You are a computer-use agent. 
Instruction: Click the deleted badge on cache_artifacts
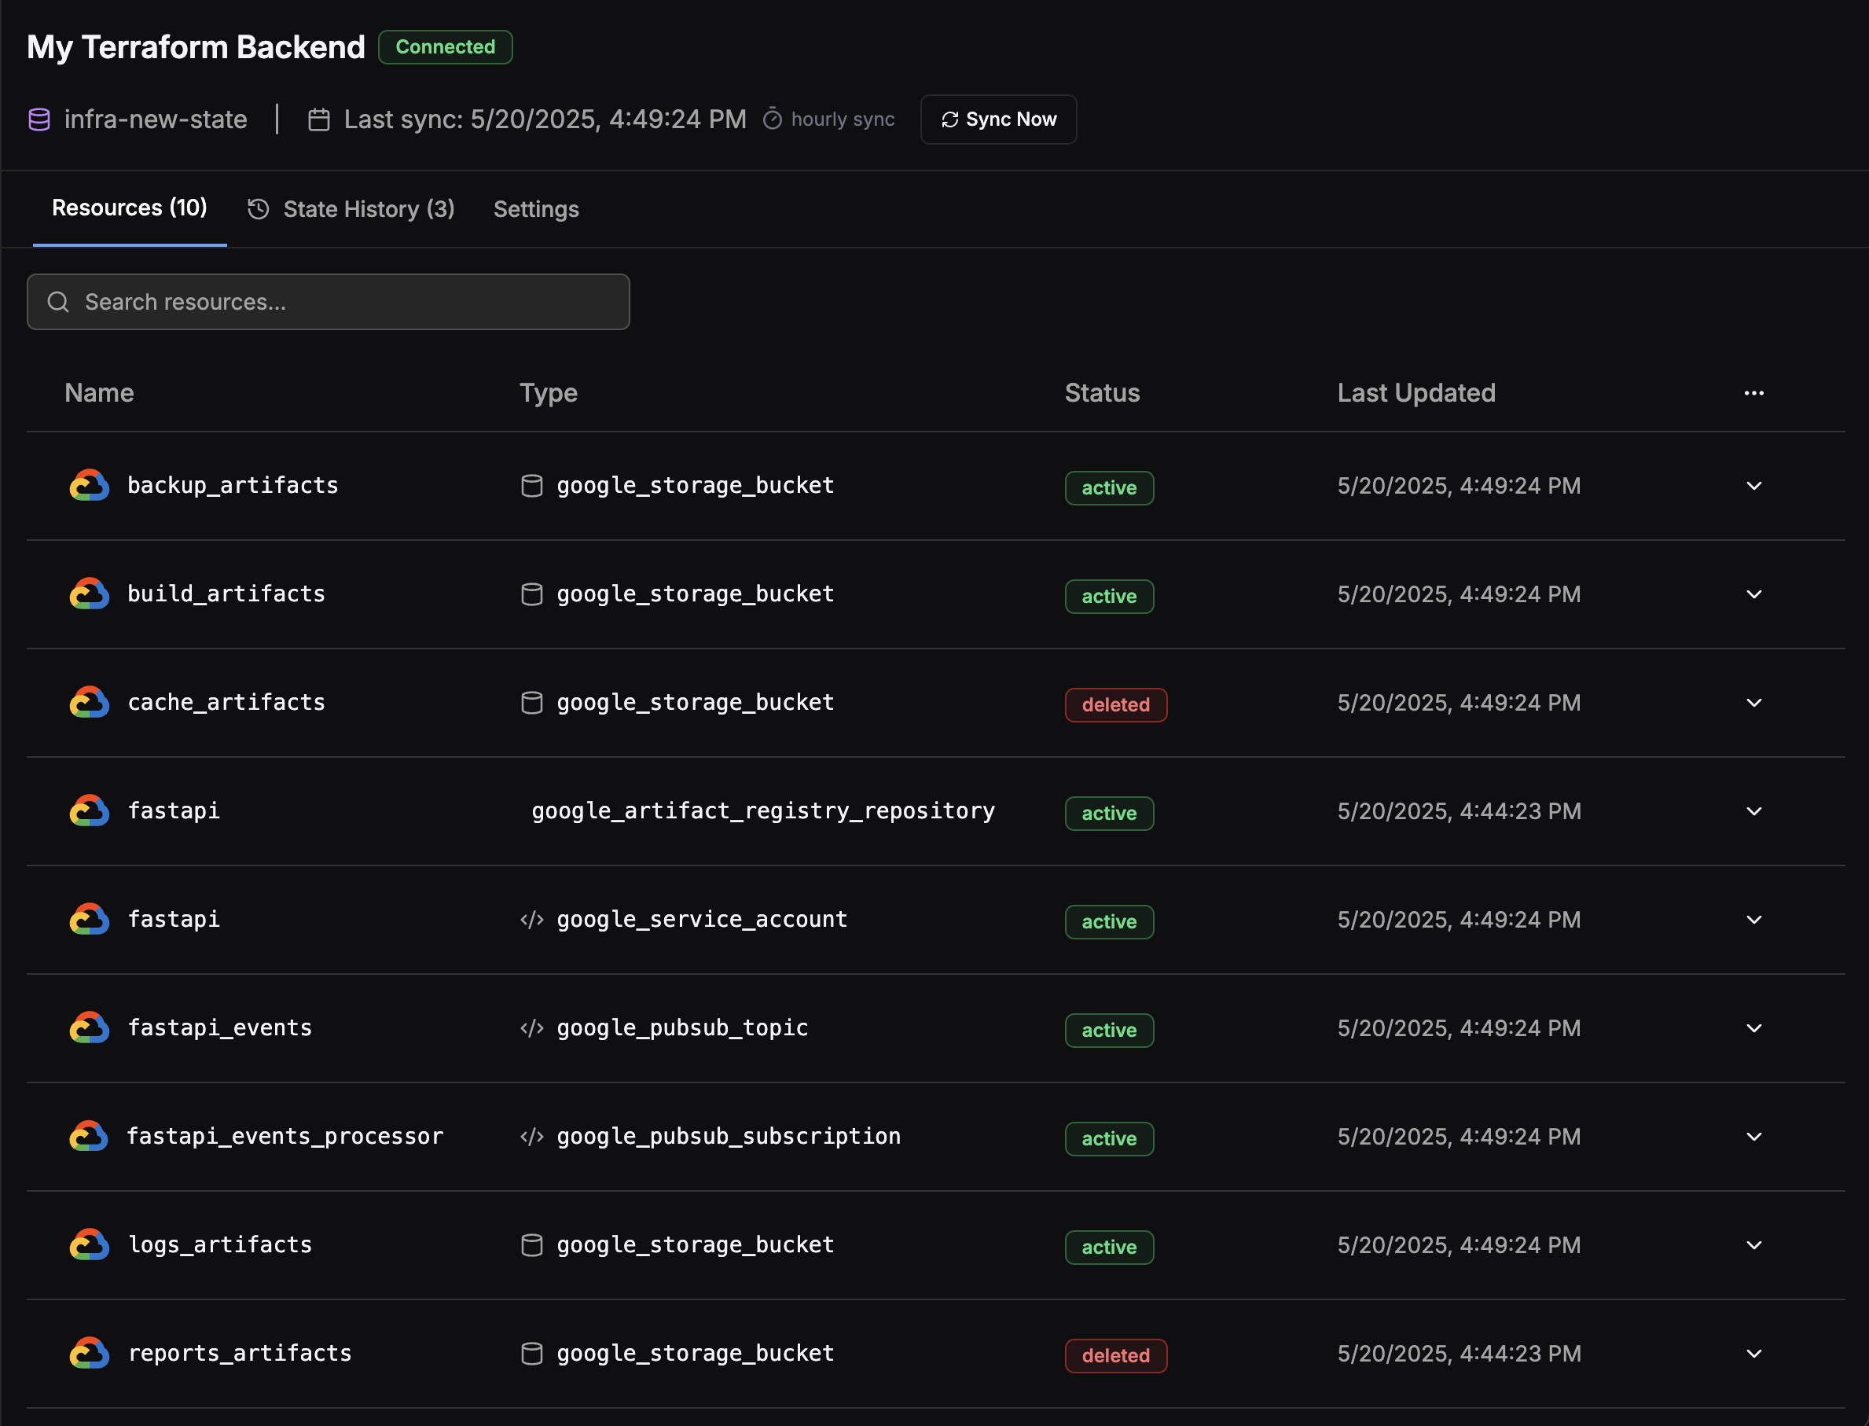click(x=1115, y=704)
